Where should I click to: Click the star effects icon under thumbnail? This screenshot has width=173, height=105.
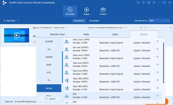(x=34, y=42)
